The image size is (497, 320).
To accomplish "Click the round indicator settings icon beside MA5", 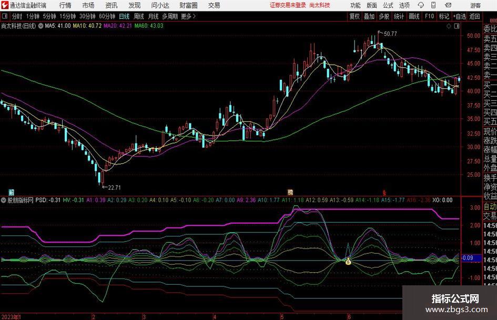I will tap(40, 26).
